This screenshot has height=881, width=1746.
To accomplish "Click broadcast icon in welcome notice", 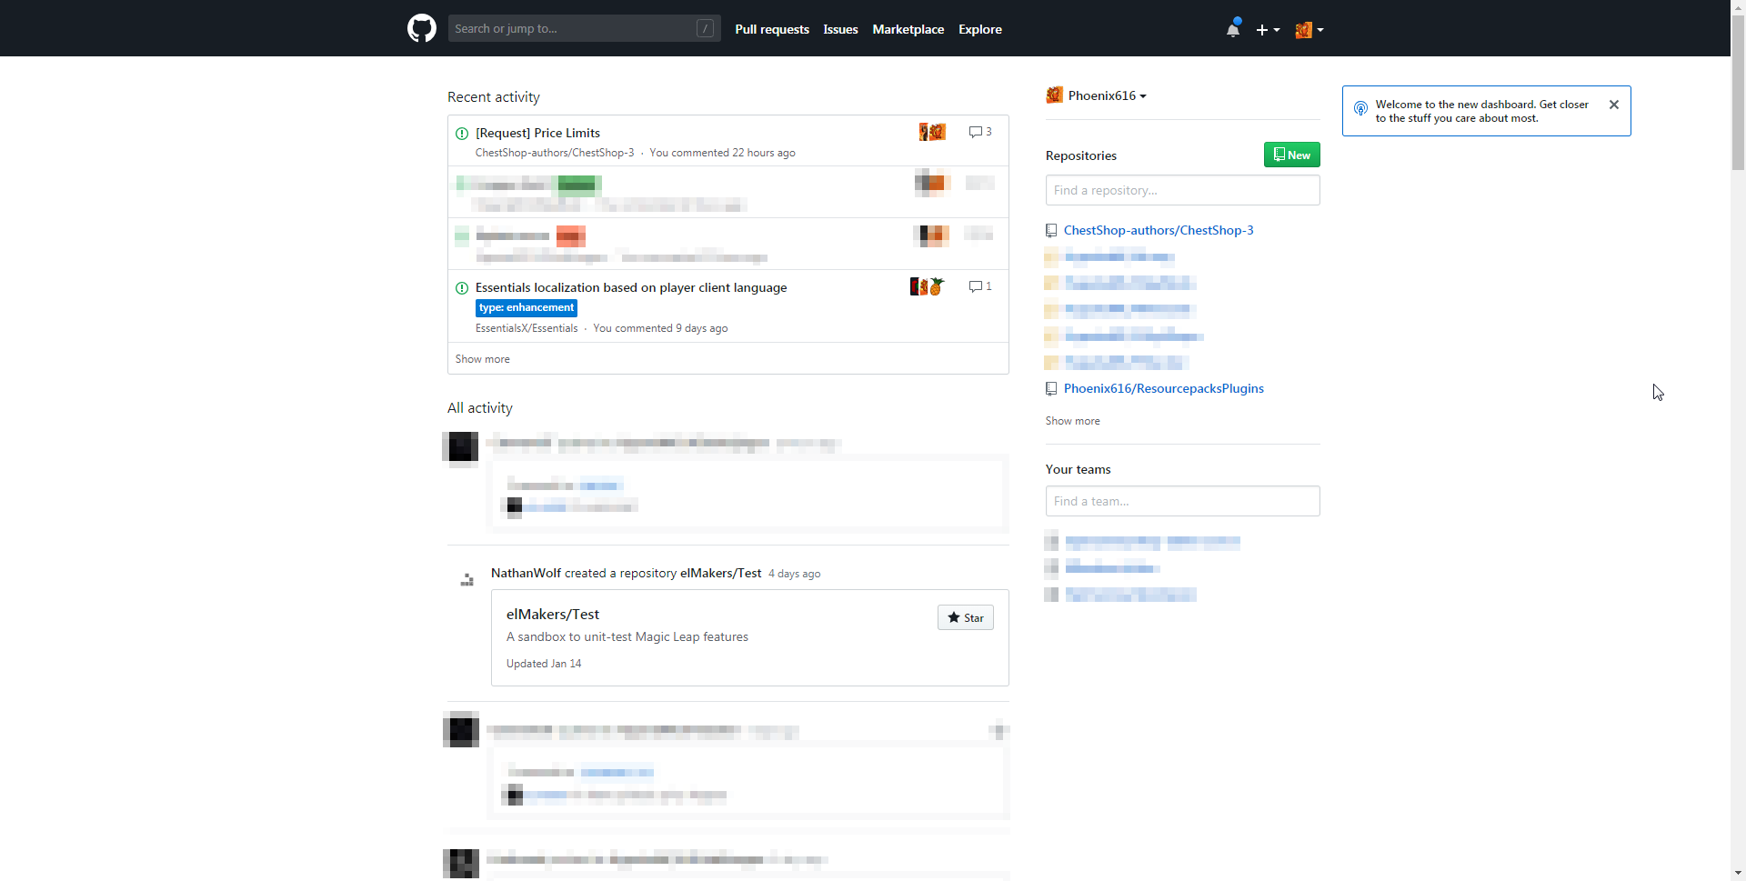I will [x=1360, y=108].
